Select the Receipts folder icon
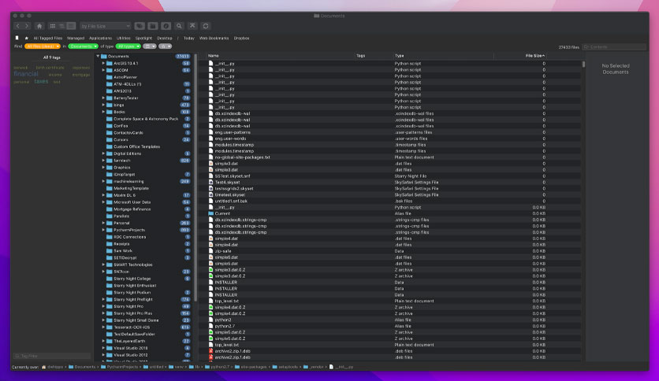Screen dimensions: 659x381 click(x=110, y=244)
